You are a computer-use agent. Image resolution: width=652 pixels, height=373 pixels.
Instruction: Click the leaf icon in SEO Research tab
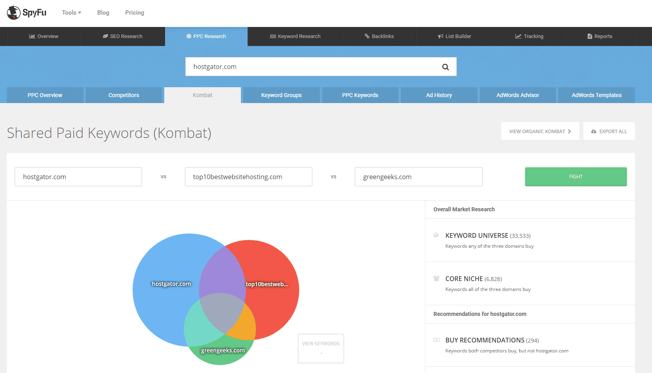coord(105,36)
